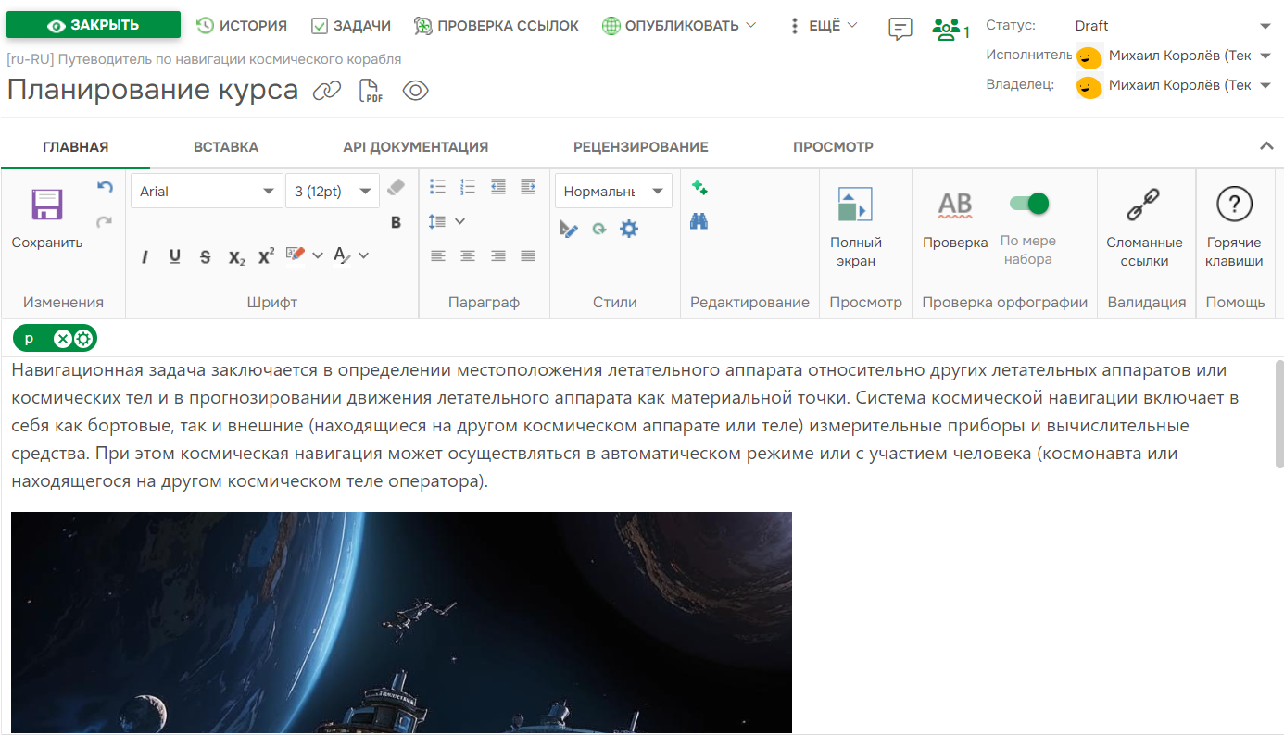
Task: Underline the selected text
Action: click(x=174, y=256)
